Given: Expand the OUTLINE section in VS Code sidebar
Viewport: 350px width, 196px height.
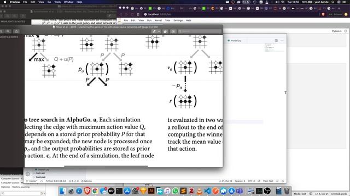Looking at the screenshot, I should [40, 173].
